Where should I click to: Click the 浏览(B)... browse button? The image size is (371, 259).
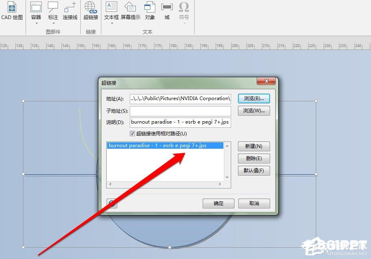pyautogui.click(x=254, y=98)
